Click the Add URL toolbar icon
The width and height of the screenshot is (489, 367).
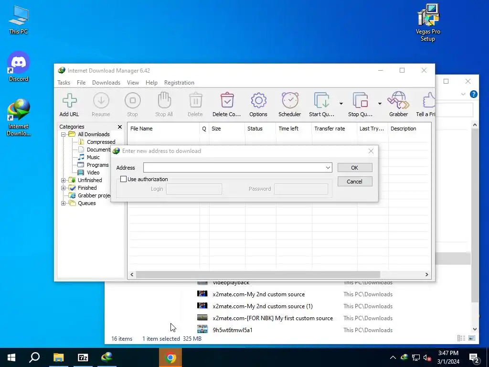coord(69,100)
